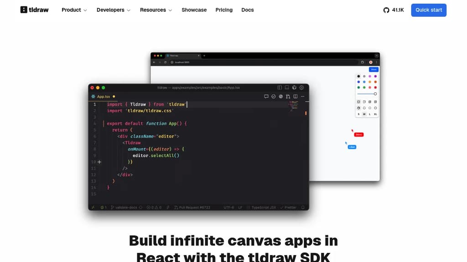
Task: Switch to the App.tsx editor tab
Action: [x=103, y=96]
